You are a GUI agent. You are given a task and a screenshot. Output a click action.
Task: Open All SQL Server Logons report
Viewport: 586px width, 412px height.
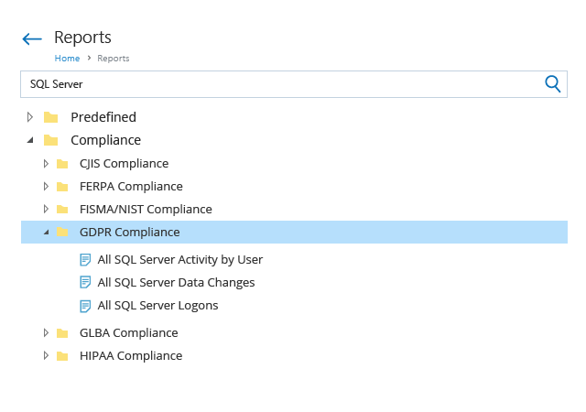157,306
